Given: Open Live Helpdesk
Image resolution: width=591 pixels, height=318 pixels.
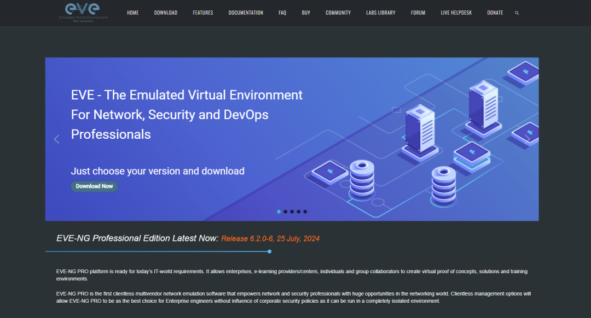Looking at the screenshot, I should tap(456, 13).
